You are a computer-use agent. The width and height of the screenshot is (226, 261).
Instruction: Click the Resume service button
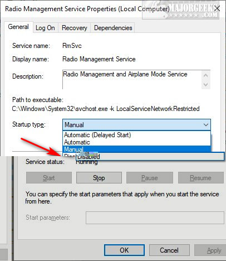pos(200,178)
